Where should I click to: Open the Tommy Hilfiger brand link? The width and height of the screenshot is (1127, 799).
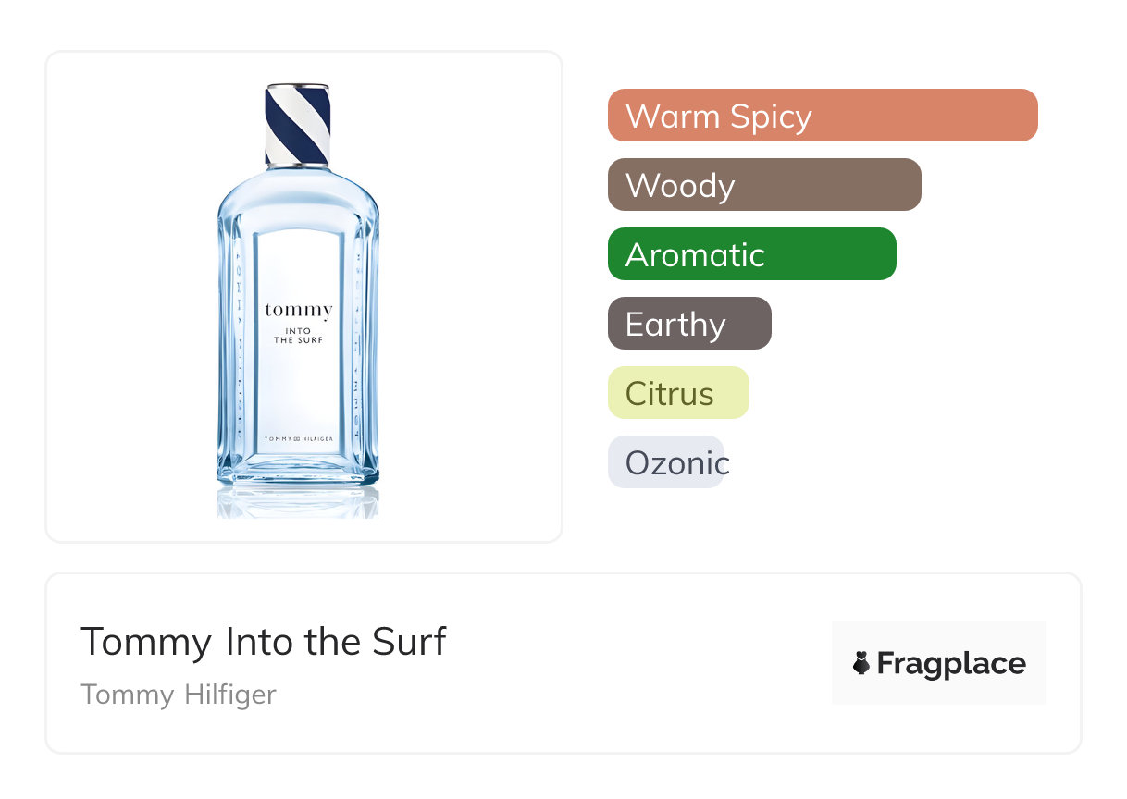tap(179, 695)
